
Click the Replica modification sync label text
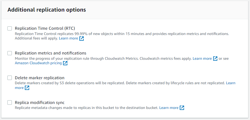click(x=40, y=103)
